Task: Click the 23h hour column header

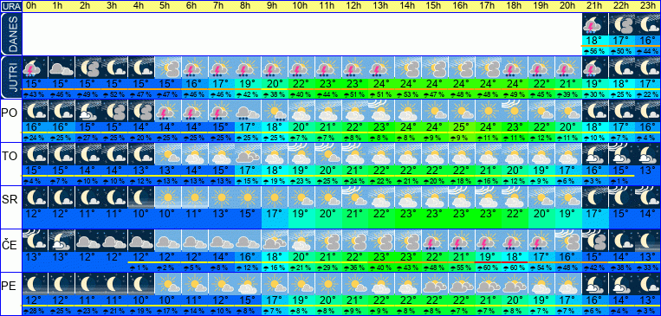Action: (648, 6)
